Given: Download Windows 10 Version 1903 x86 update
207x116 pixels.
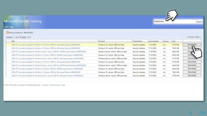Looking at the screenshot, I should point(192,72).
